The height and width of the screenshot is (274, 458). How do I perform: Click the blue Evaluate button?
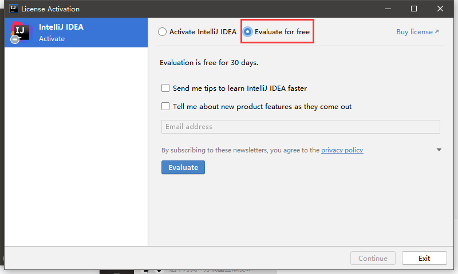(x=183, y=167)
